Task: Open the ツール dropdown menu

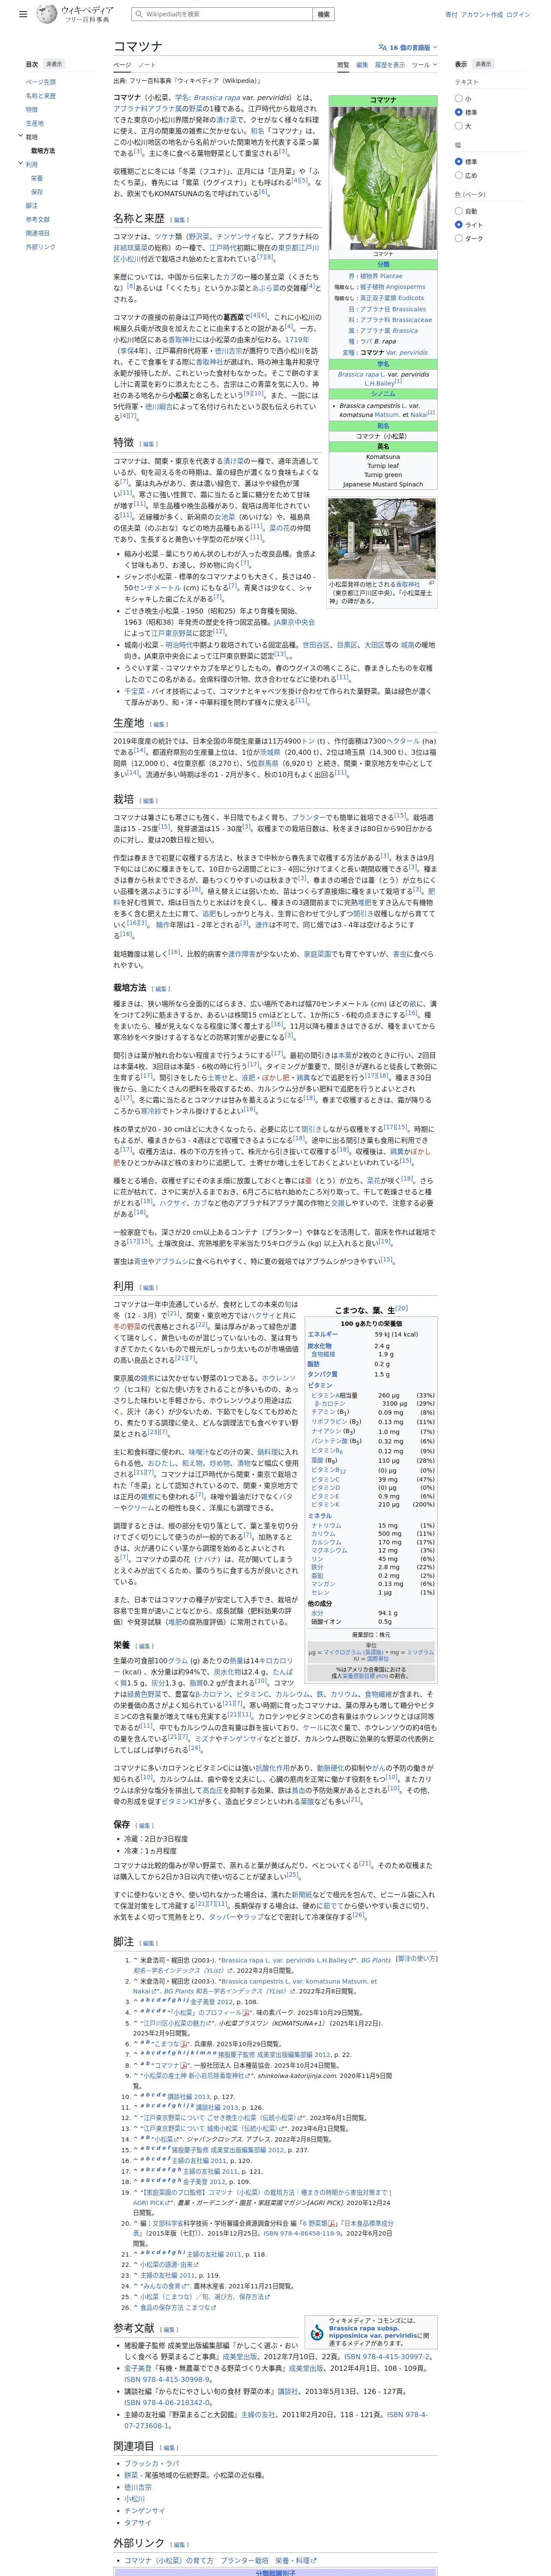Action: click(x=425, y=65)
